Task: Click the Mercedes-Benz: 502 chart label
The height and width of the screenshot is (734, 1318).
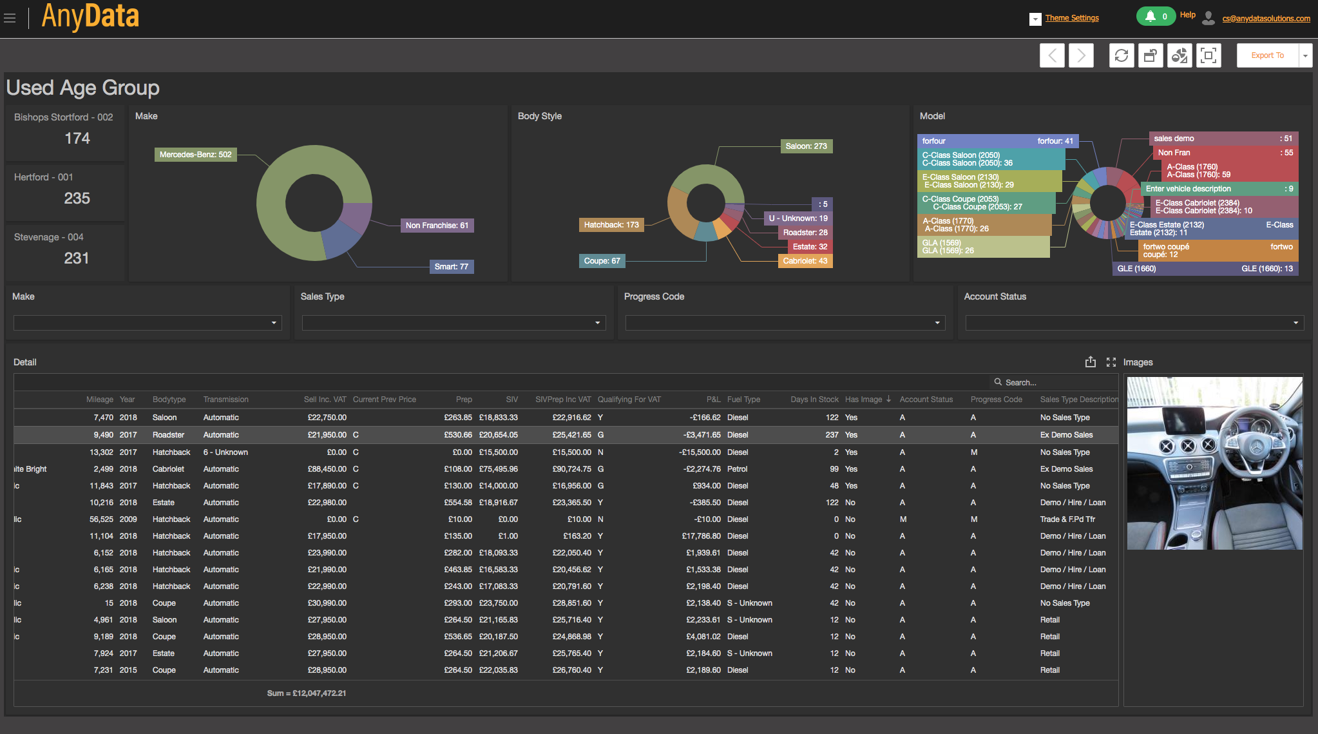Action: click(x=195, y=155)
